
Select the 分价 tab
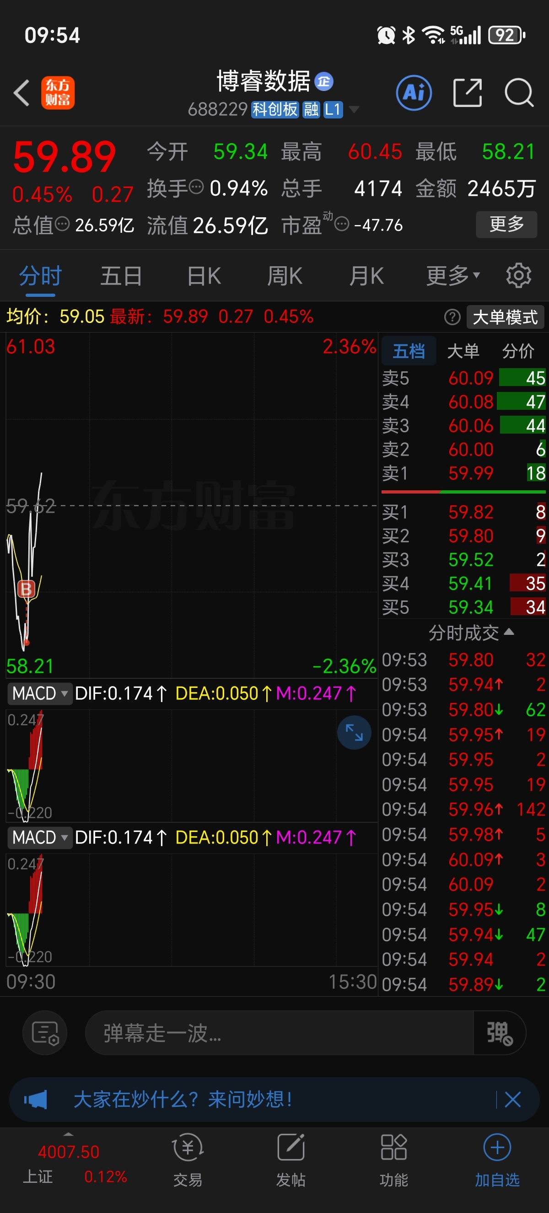(518, 351)
